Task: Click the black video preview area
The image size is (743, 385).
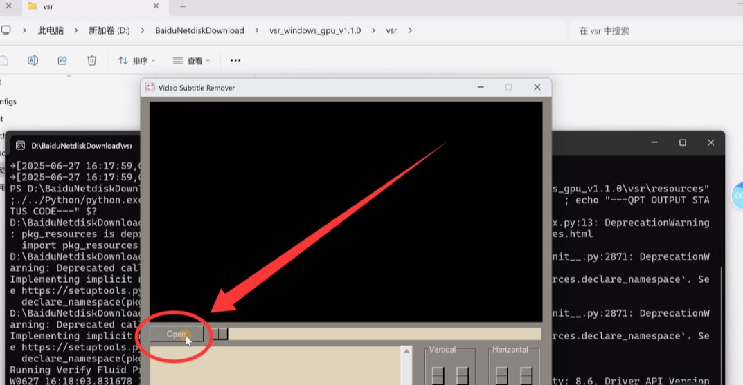Action: 346,212
